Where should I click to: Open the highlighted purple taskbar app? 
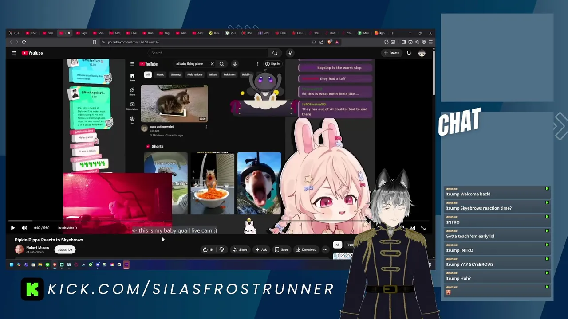point(126,265)
